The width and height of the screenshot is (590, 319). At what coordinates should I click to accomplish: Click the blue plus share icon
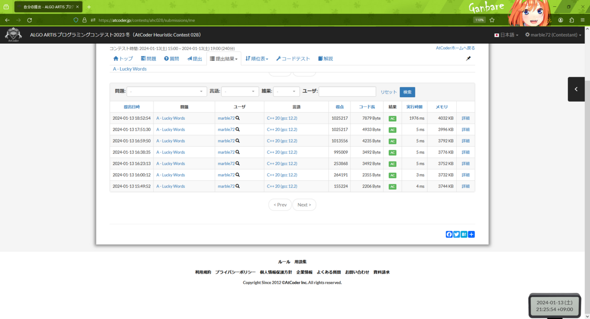pyautogui.click(x=472, y=234)
